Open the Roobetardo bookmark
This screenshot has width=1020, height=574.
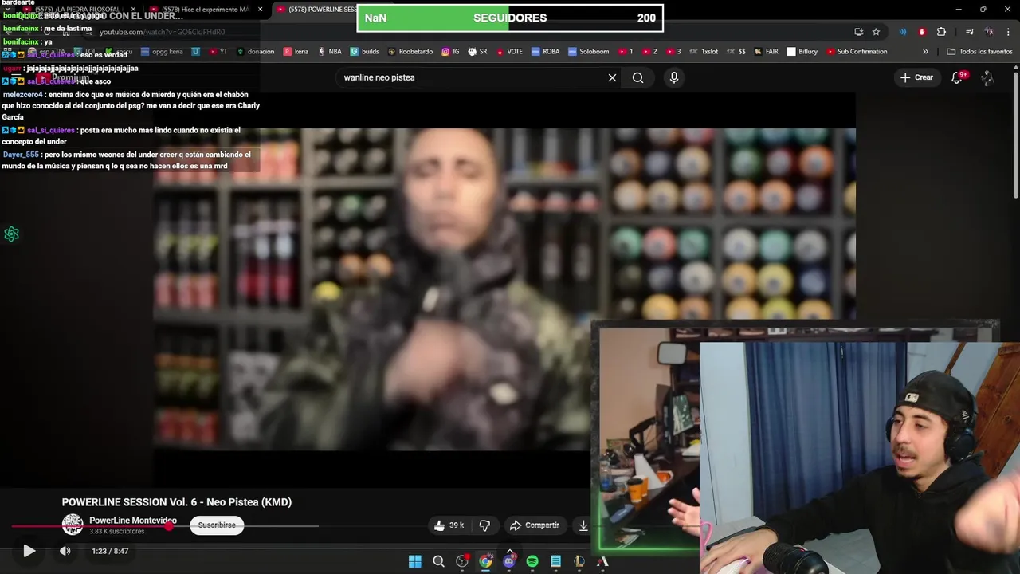(410, 52)
